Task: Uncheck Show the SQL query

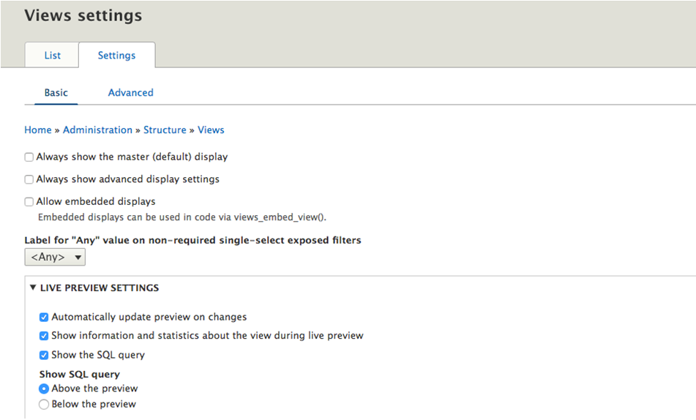Action: point(44,355)
